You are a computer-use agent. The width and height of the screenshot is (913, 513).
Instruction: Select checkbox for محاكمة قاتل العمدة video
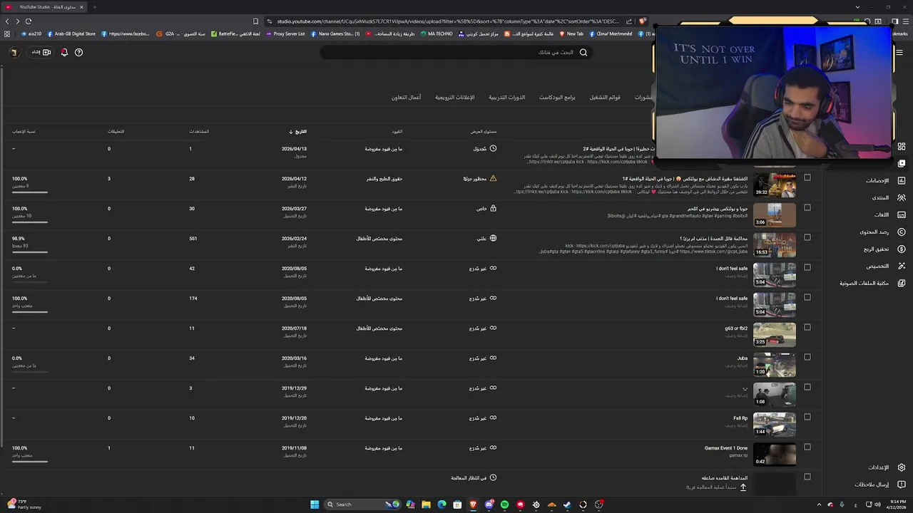click(x=807, y=237)
